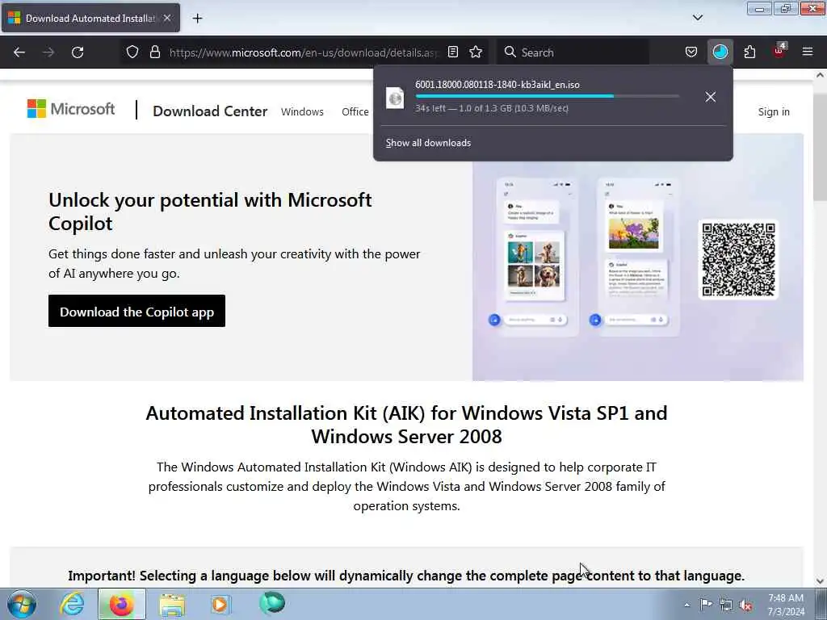
Task: Open the Action Center flag icon
Action: click(x=706, y=604)
